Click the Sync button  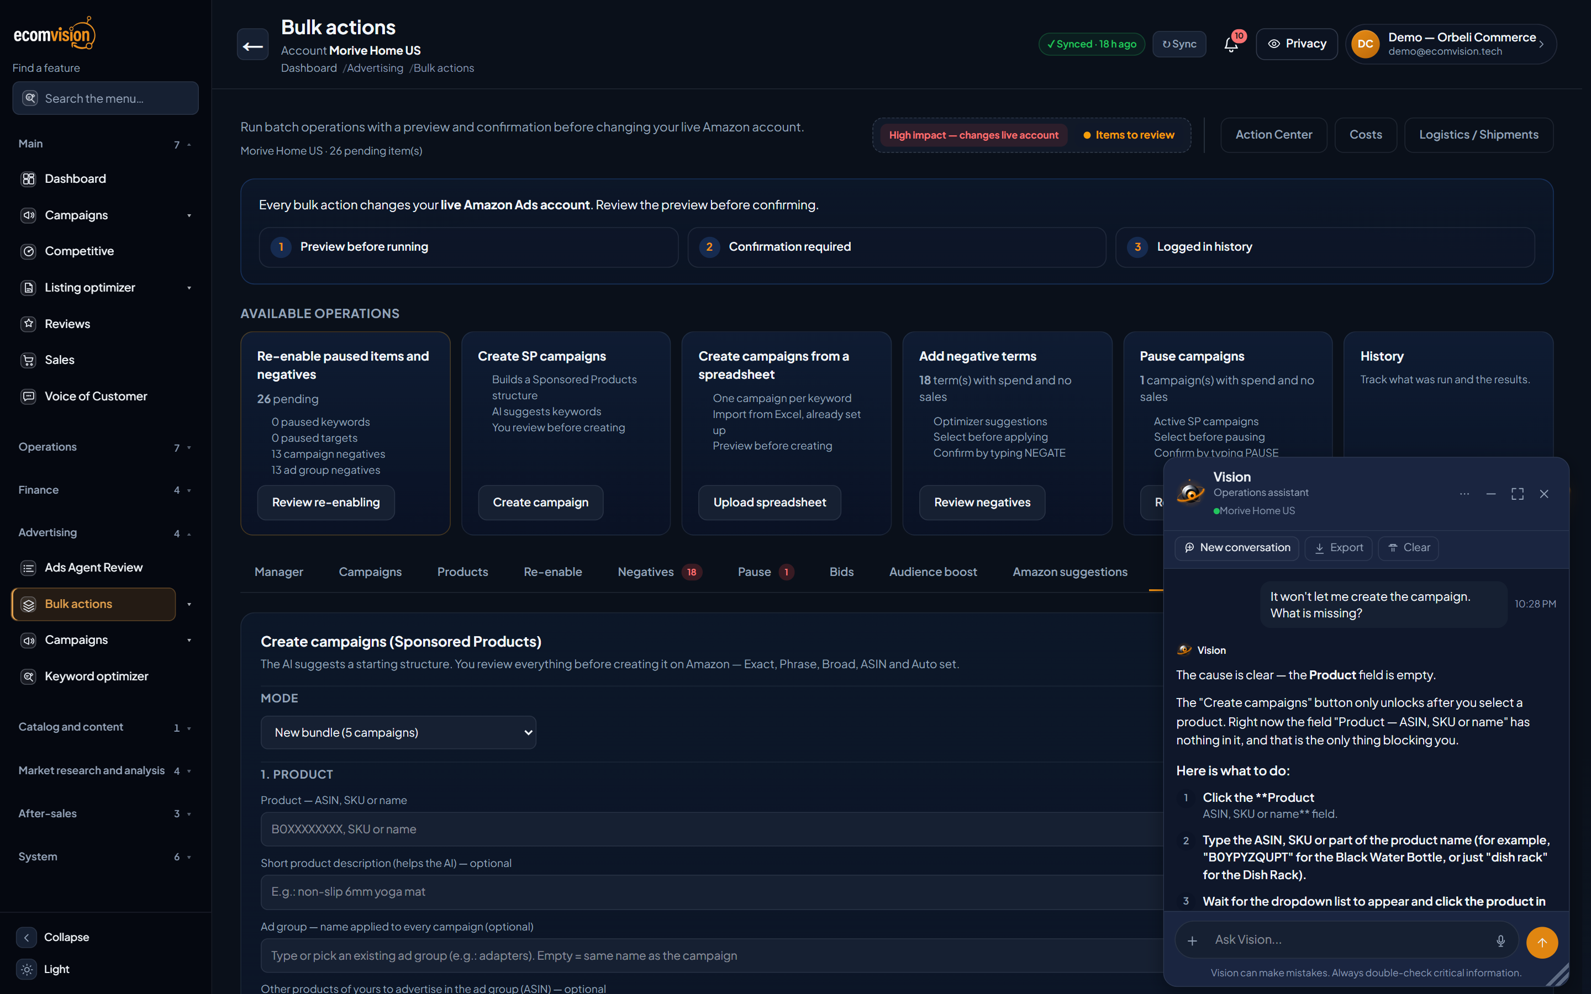[1179, 44]
